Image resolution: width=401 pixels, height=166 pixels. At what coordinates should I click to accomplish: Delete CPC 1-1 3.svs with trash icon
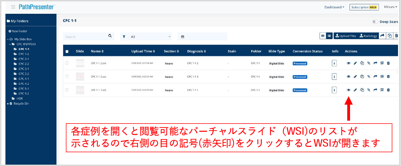click(x=388, y=77)
